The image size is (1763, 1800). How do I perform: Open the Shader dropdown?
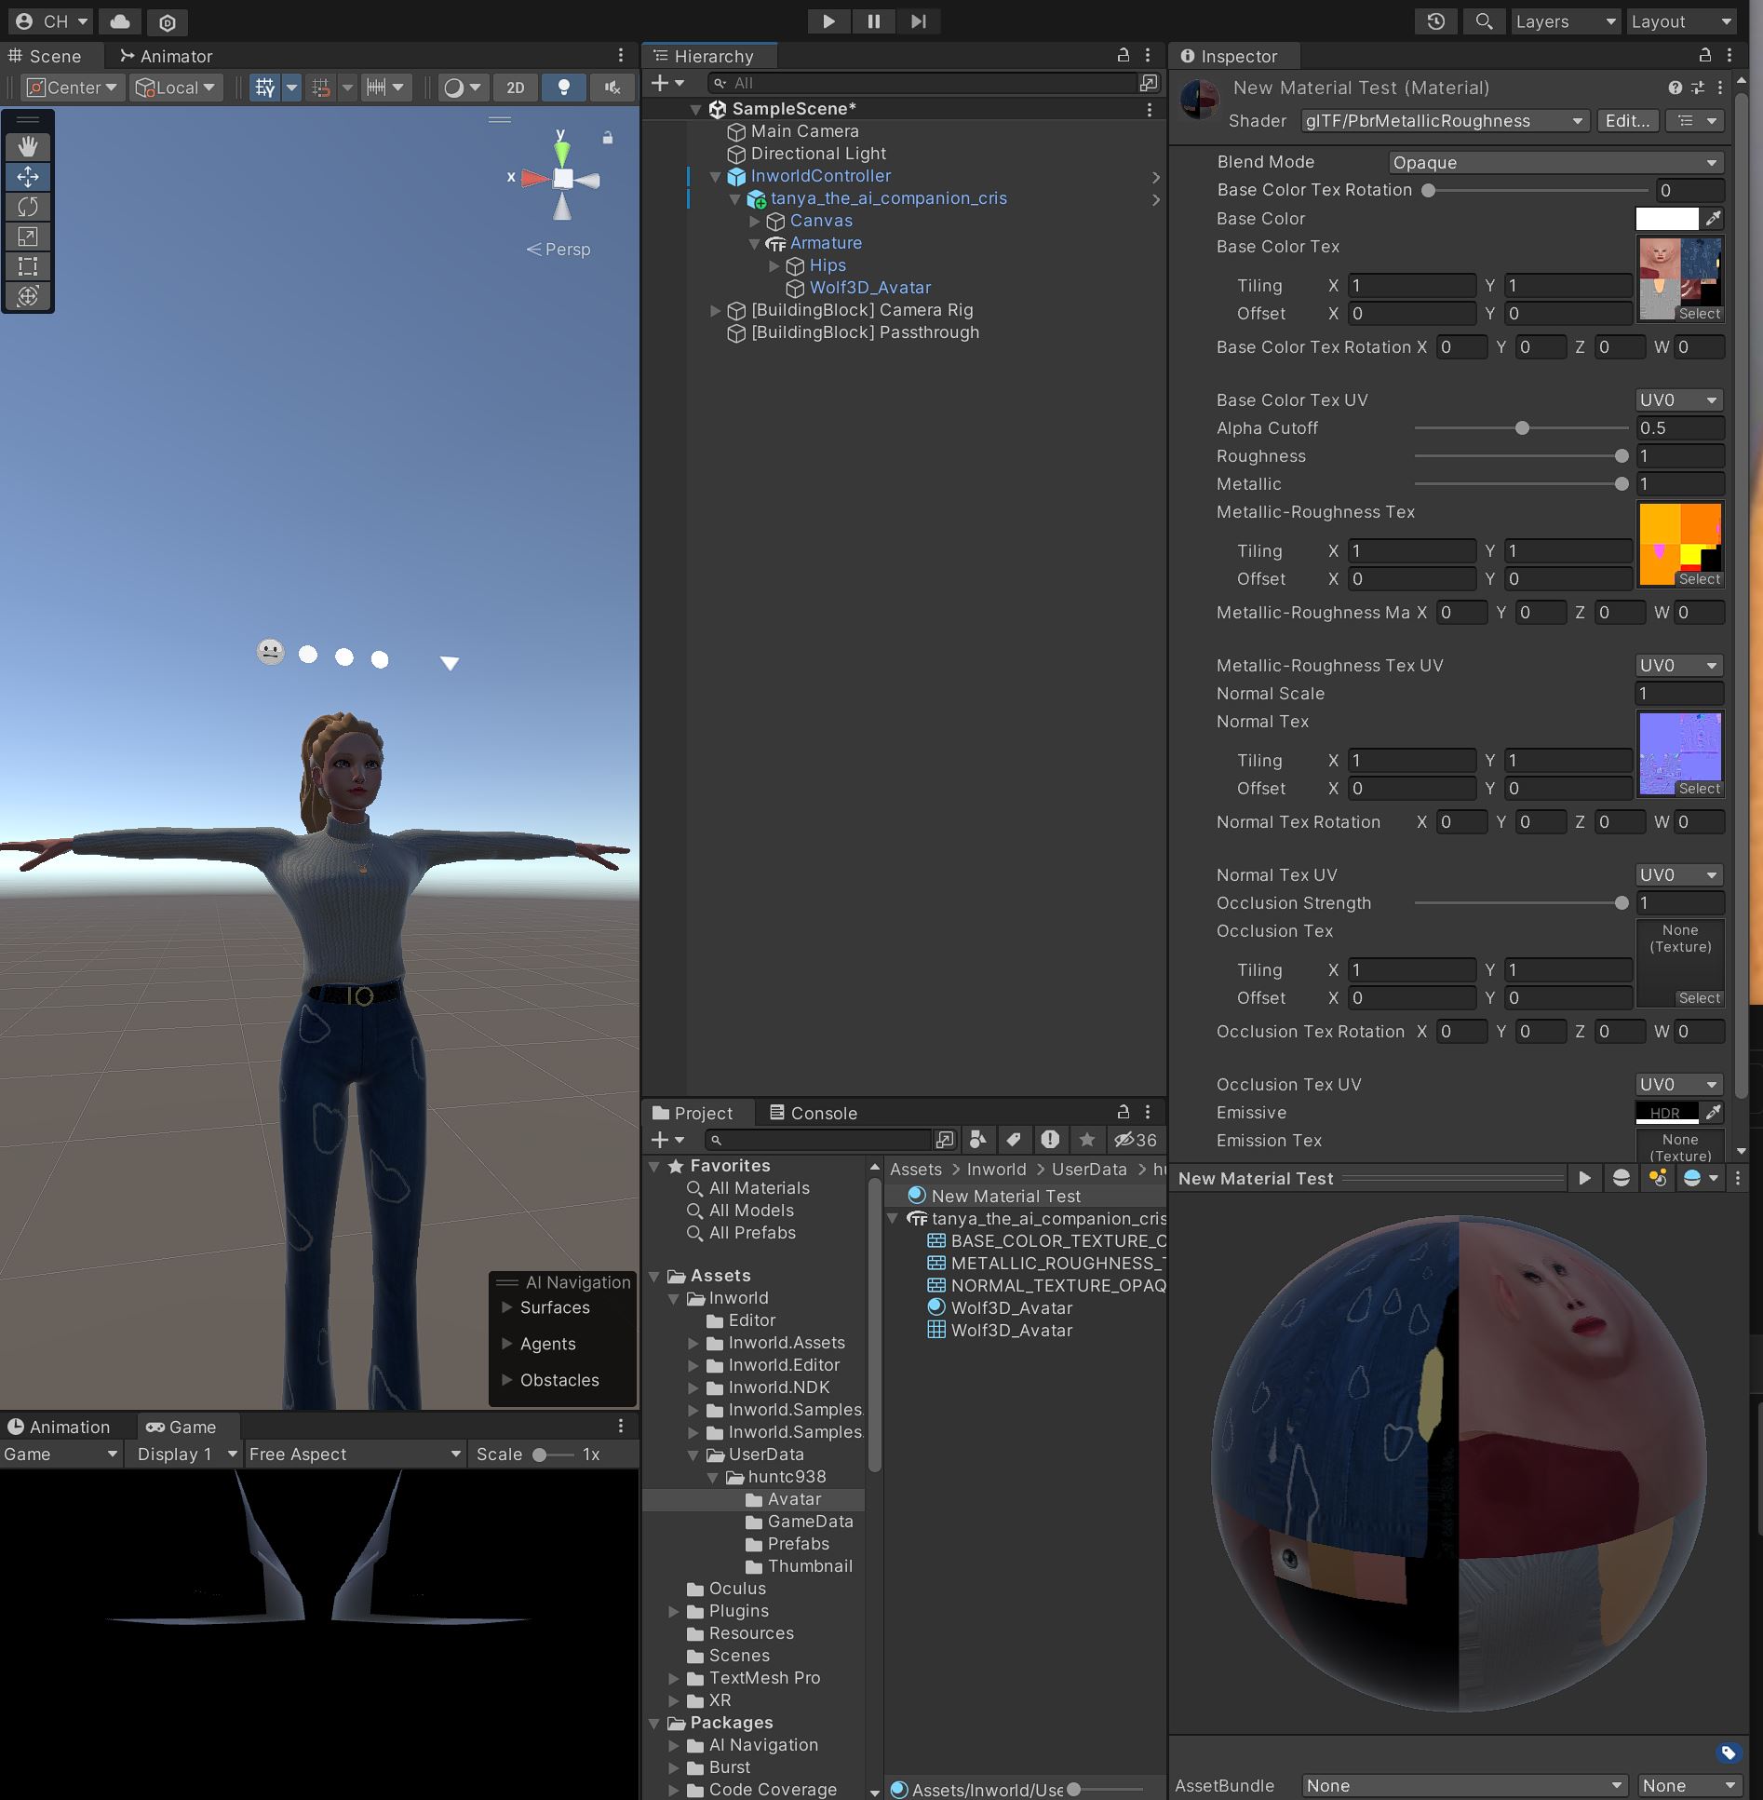coord(1445,121)
